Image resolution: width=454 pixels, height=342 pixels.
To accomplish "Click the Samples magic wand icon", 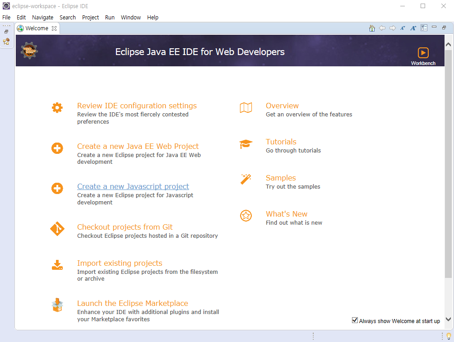I will 246,179.
